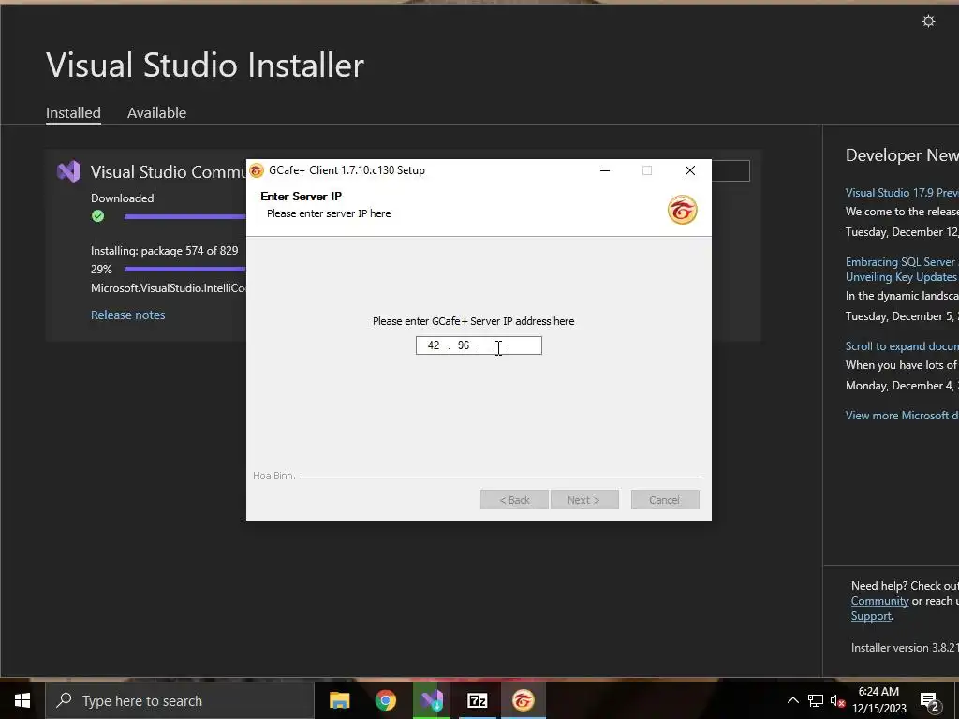Click the Developer News heading
959x719 pixels.
pos(902,155)
